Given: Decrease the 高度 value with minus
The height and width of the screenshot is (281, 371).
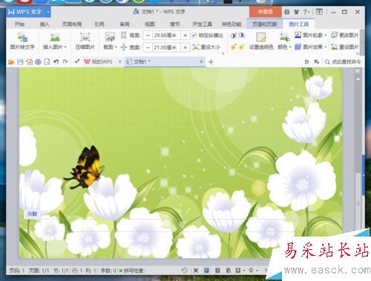Looking at the screenshot, I should (x=148, y=36).
